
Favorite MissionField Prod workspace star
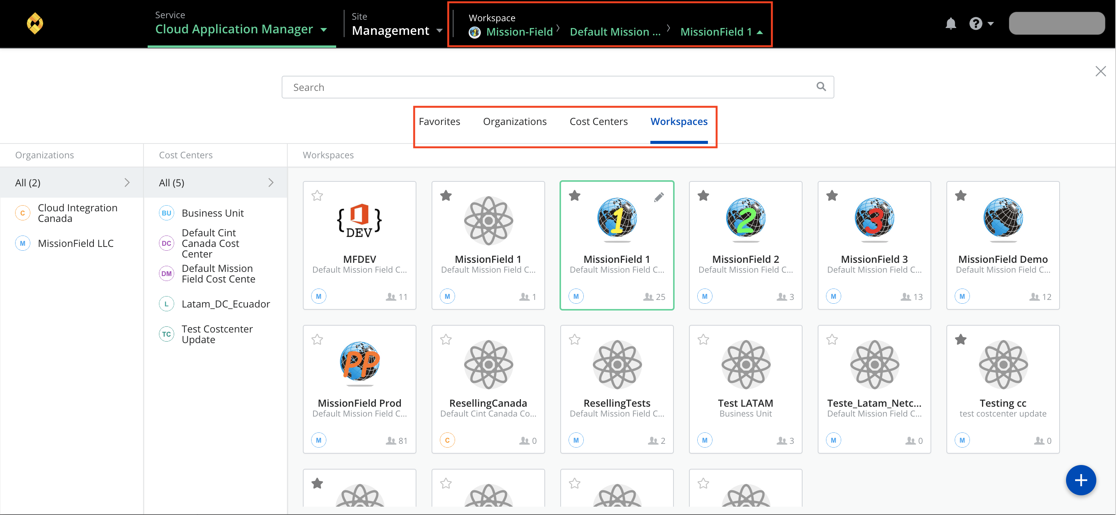click(317, 339)
